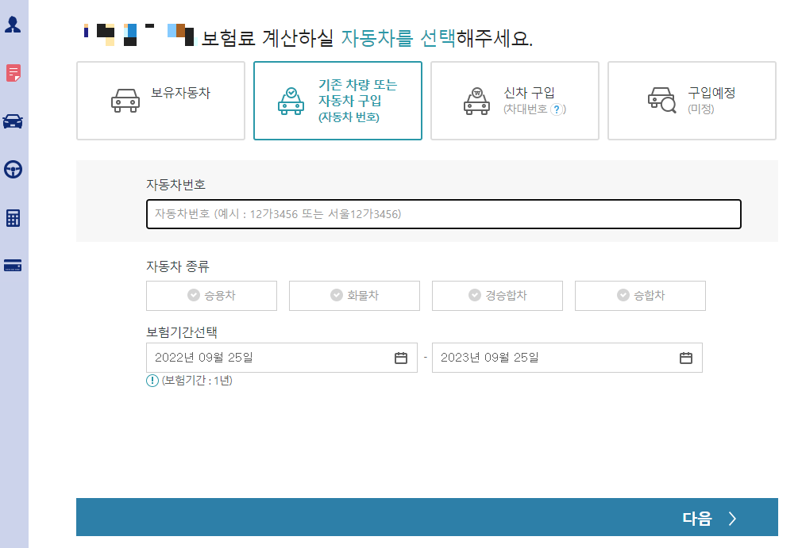Select 경승합차 vehicle type
This screenshot has height=548, width=802.
click(x=497, y=296)
